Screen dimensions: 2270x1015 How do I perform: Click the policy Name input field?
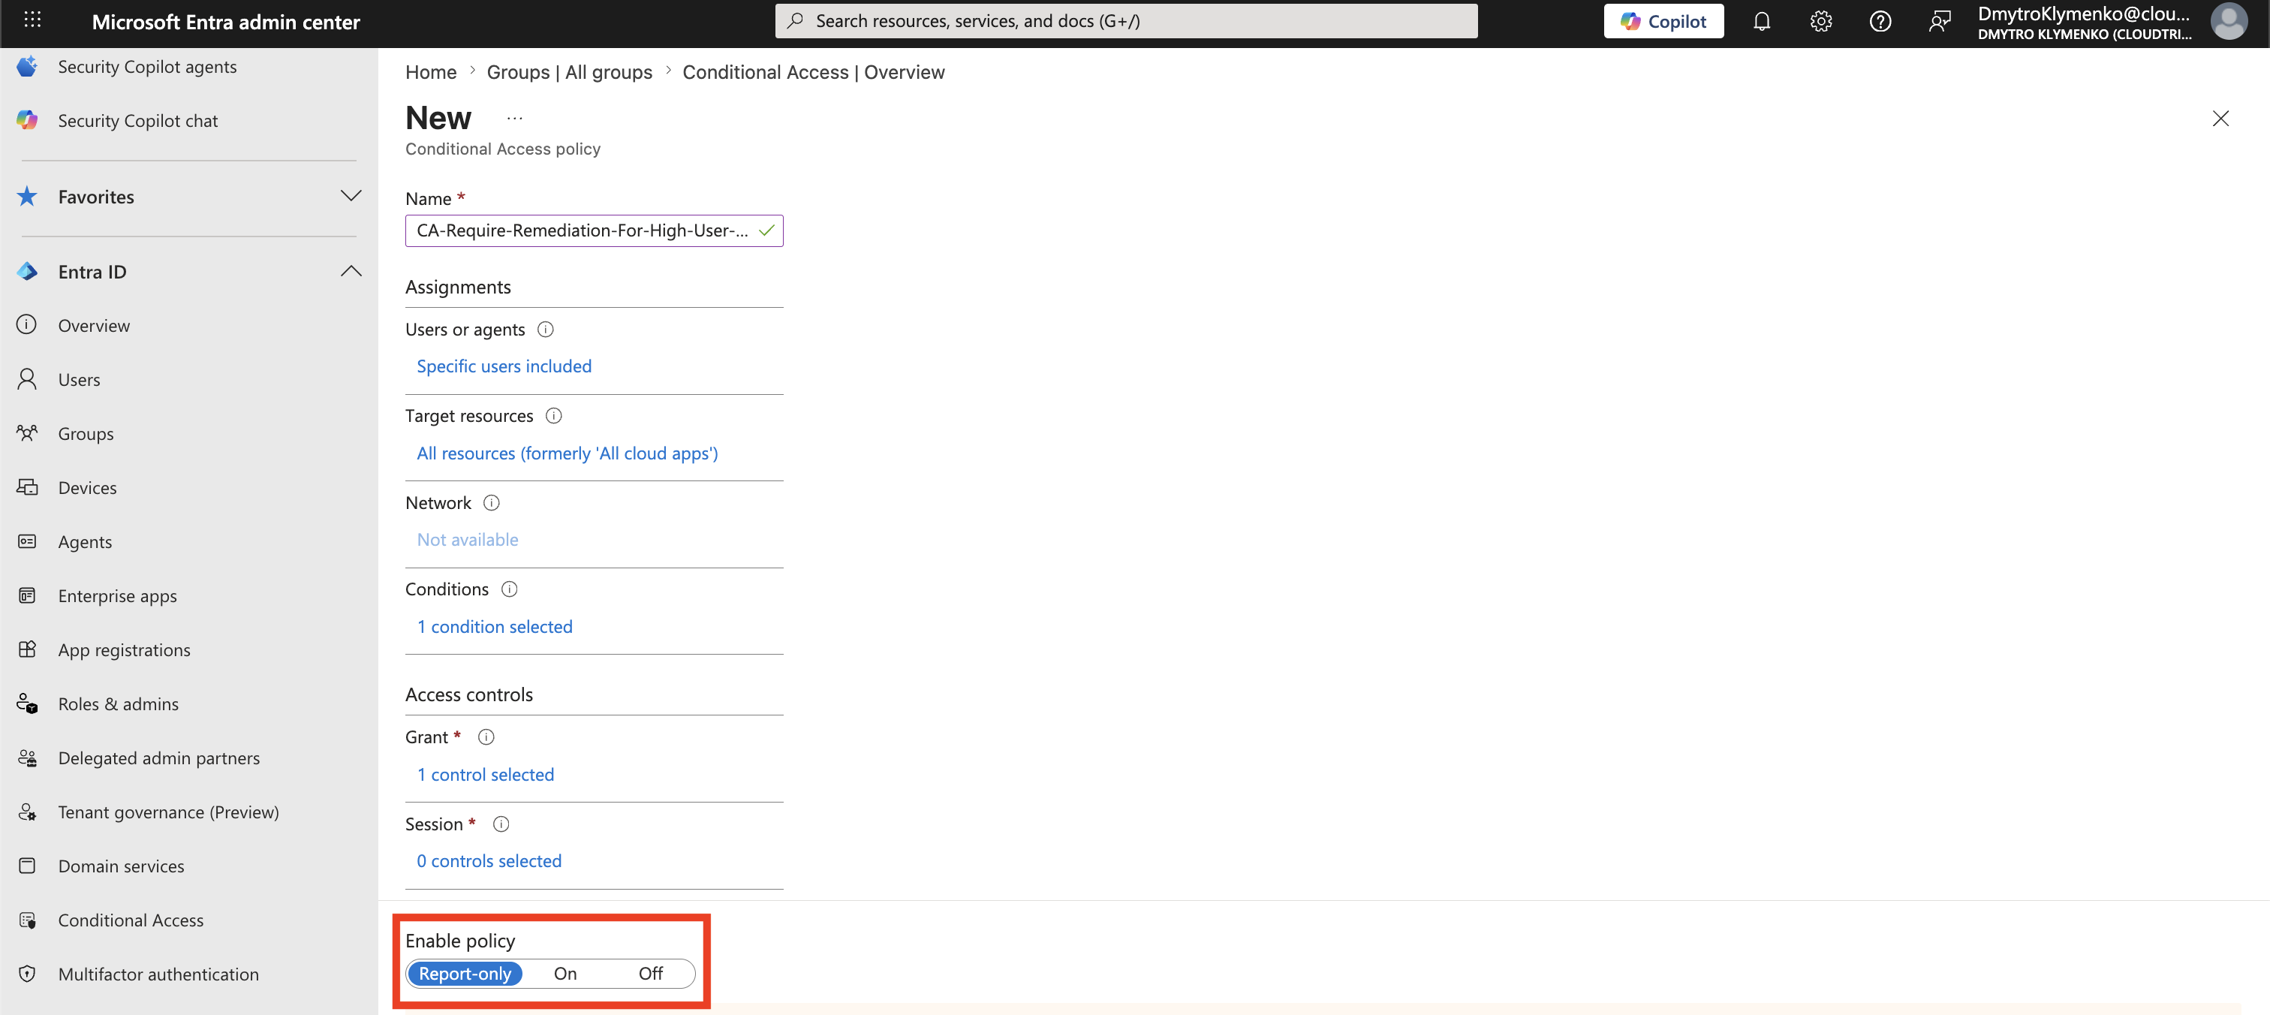[594, 230]
